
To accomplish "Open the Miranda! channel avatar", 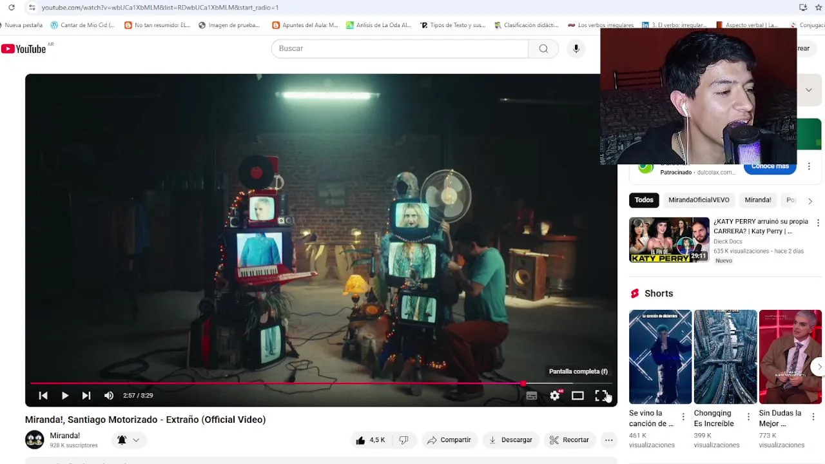I will (35, 440).
